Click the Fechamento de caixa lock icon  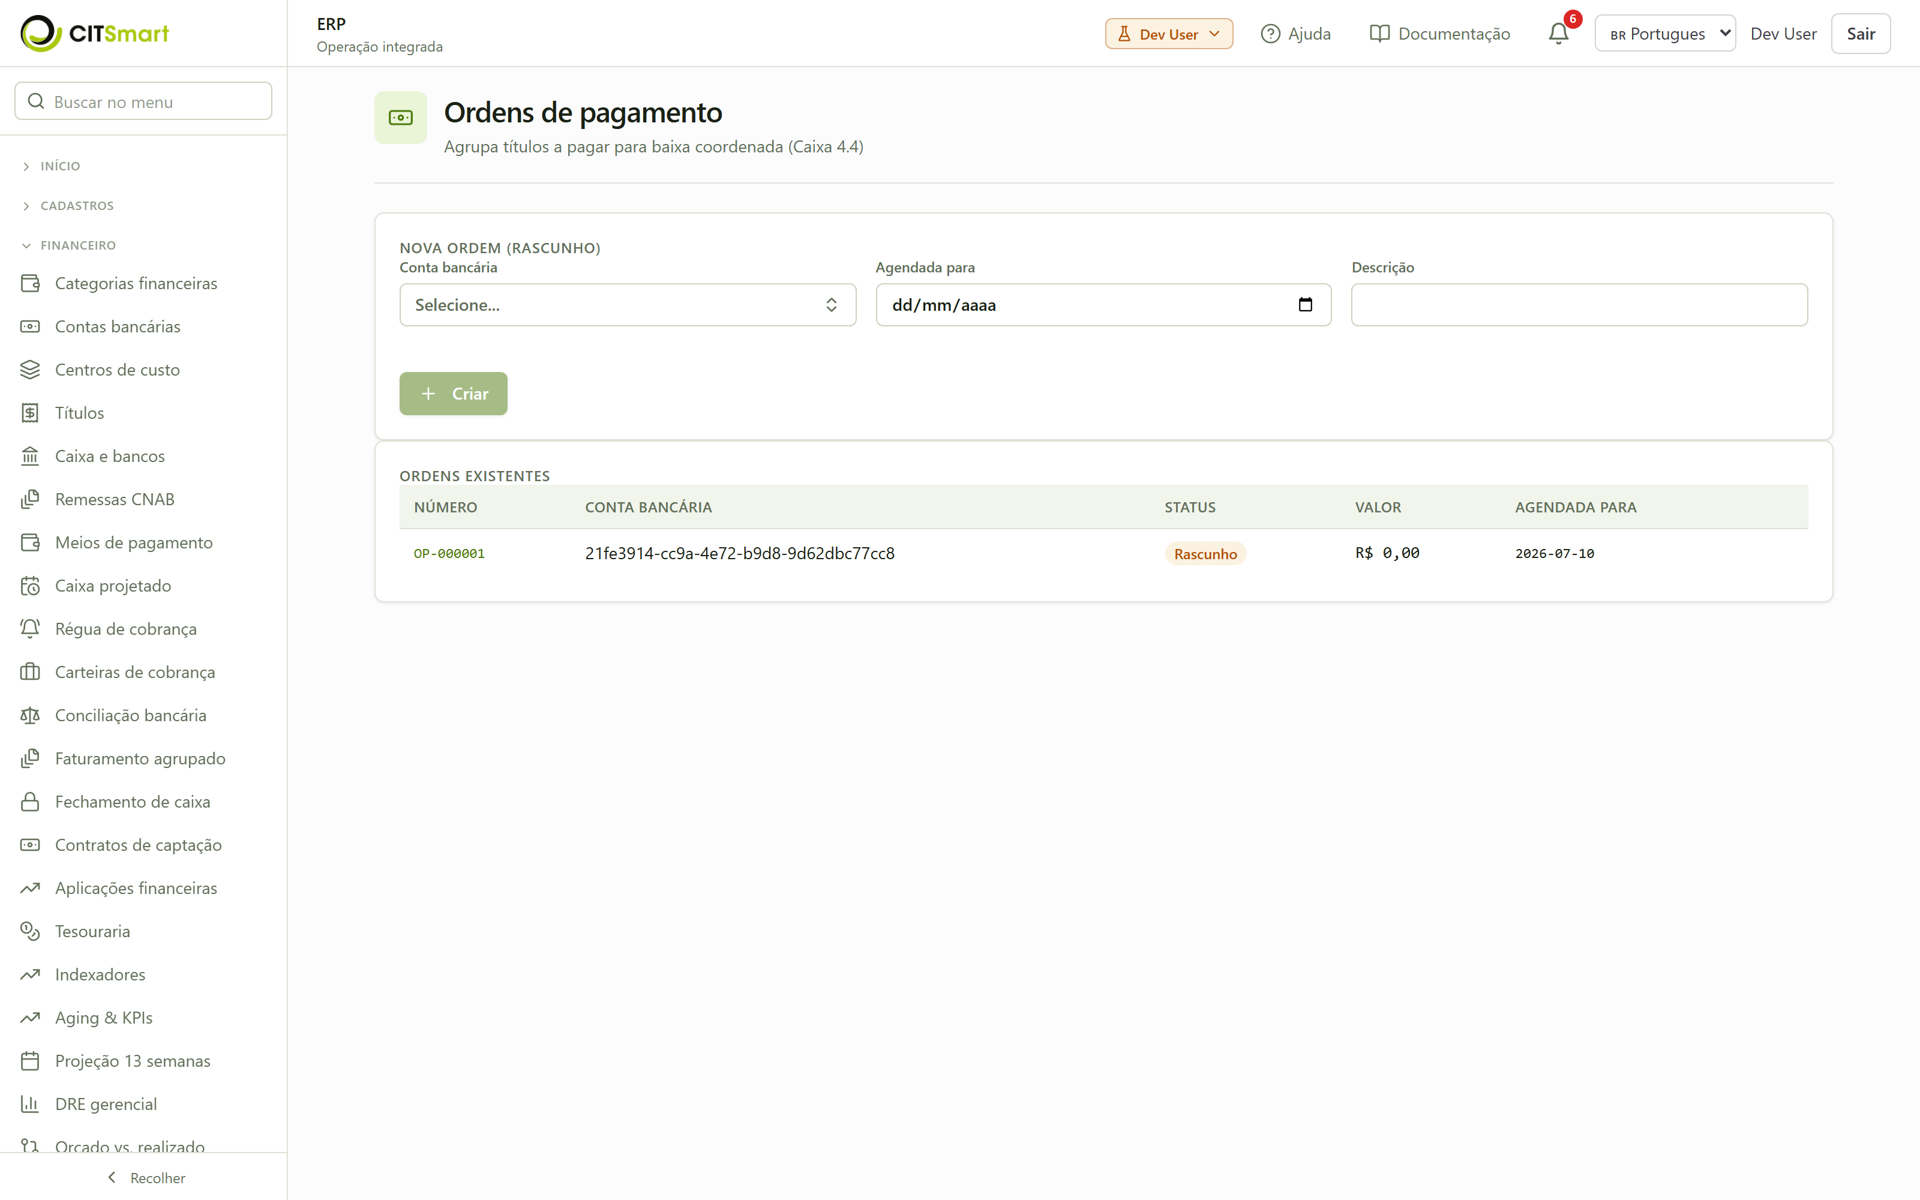[x=30, y=802]
